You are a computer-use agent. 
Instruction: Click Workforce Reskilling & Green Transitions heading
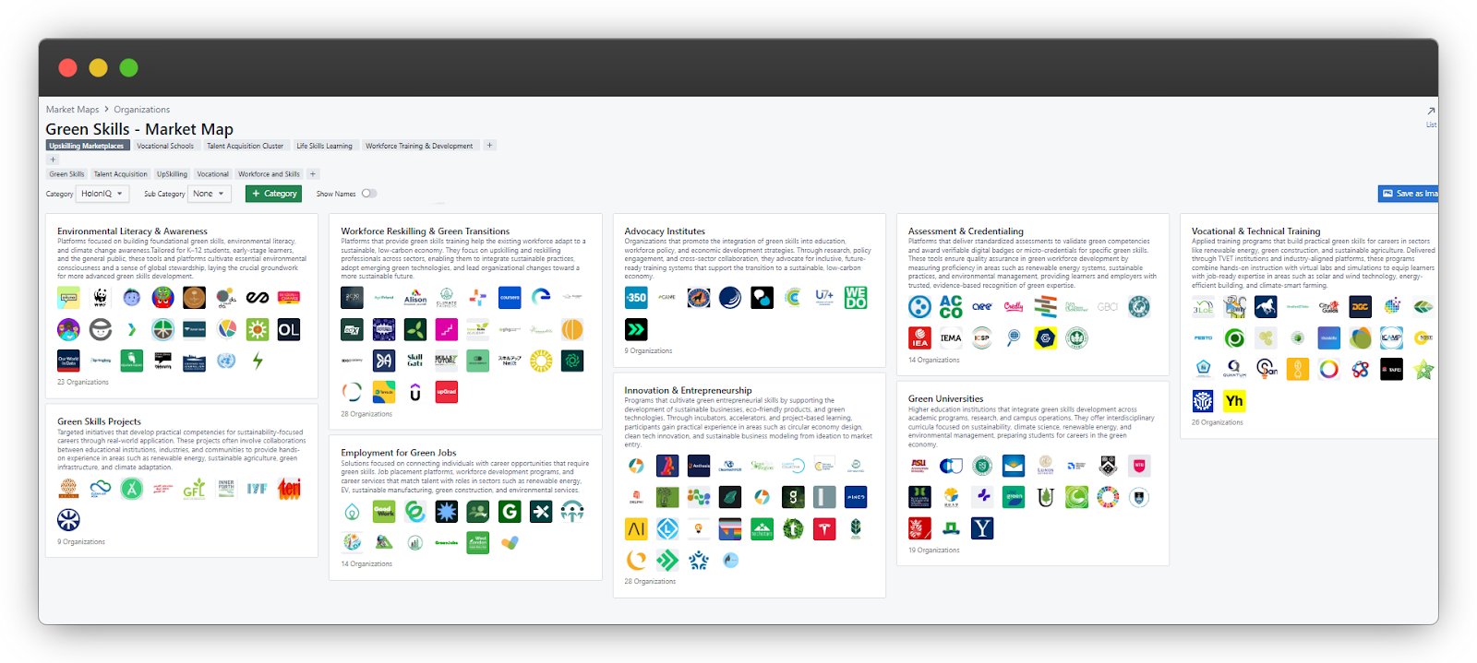point(425,231)
